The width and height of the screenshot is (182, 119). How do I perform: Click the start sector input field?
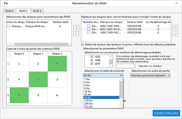click(126, 66)
